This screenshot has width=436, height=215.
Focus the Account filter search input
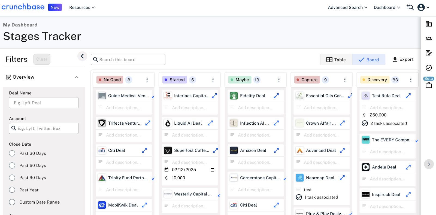tap(44, 128)
